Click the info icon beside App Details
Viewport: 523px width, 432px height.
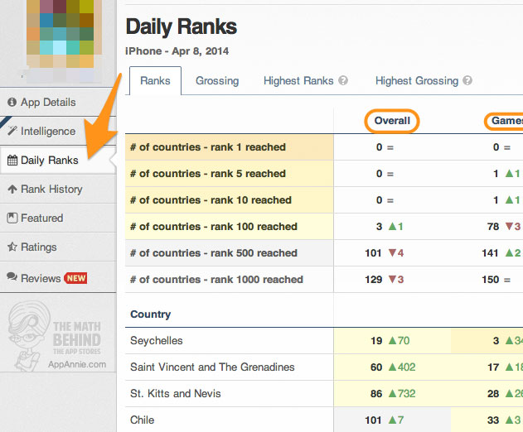click(x=12, y=102)
